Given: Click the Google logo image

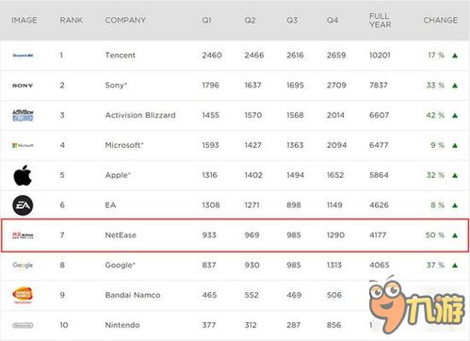Looking at the screenshot, I should [23, 265].
